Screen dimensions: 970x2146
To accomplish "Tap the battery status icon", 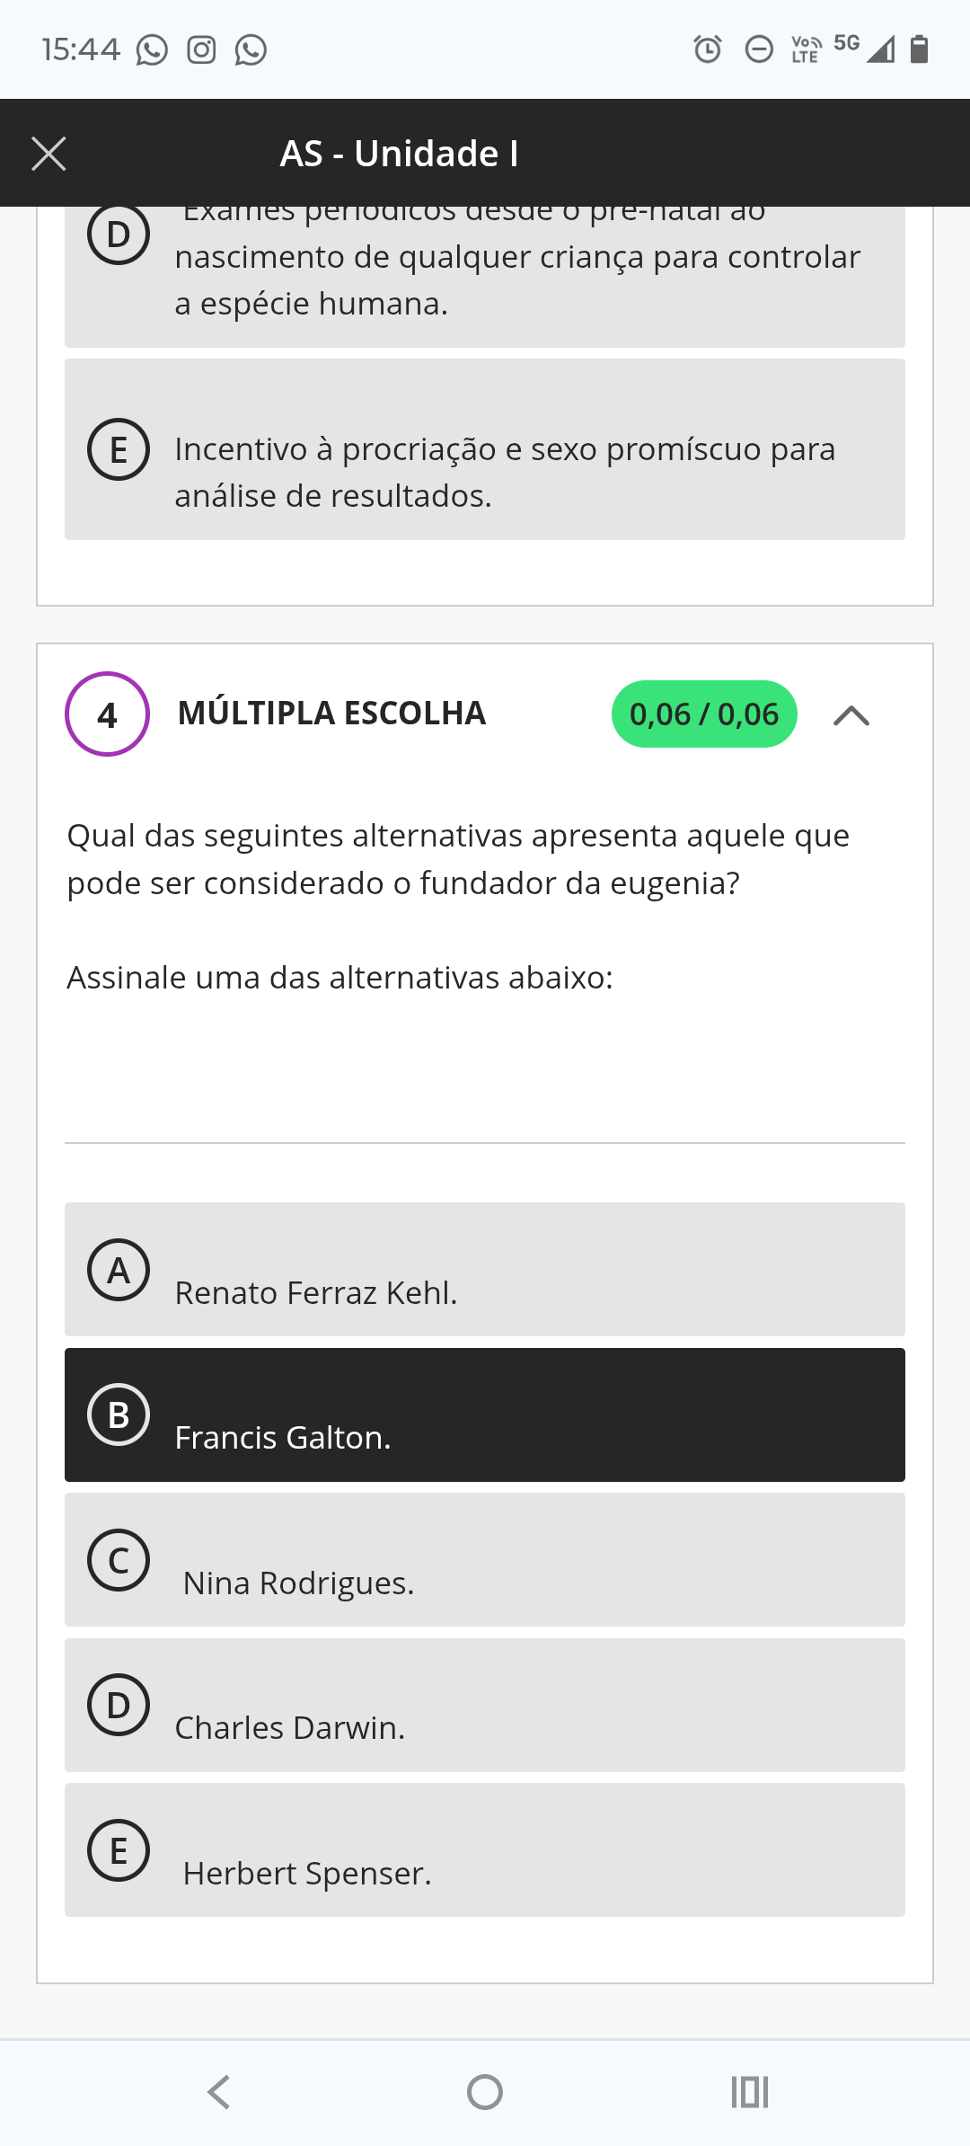I will tap(918, 49).
